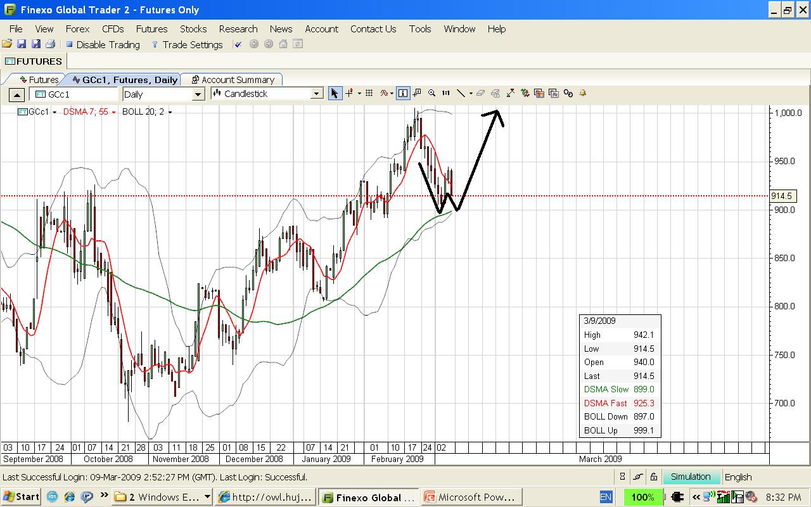This screenshot has height=507, width=811.
Task: Open the indicators wave icon
Action: pyautogui.click(x=384, y=93)
